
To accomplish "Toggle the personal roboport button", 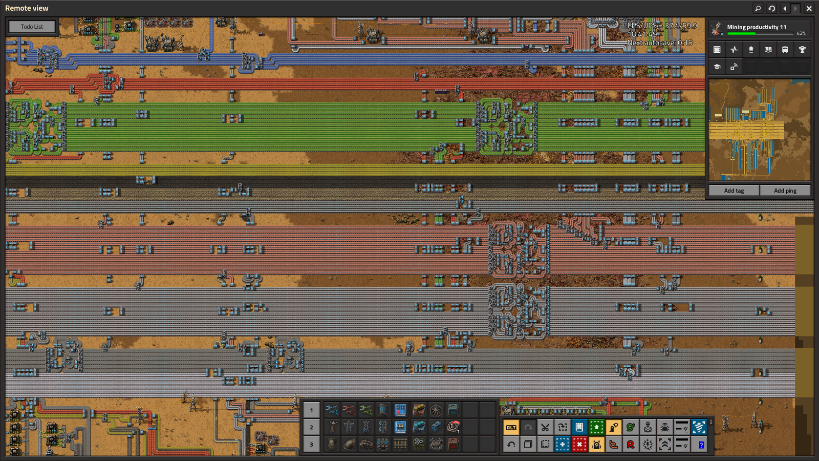I will point(596,444).
